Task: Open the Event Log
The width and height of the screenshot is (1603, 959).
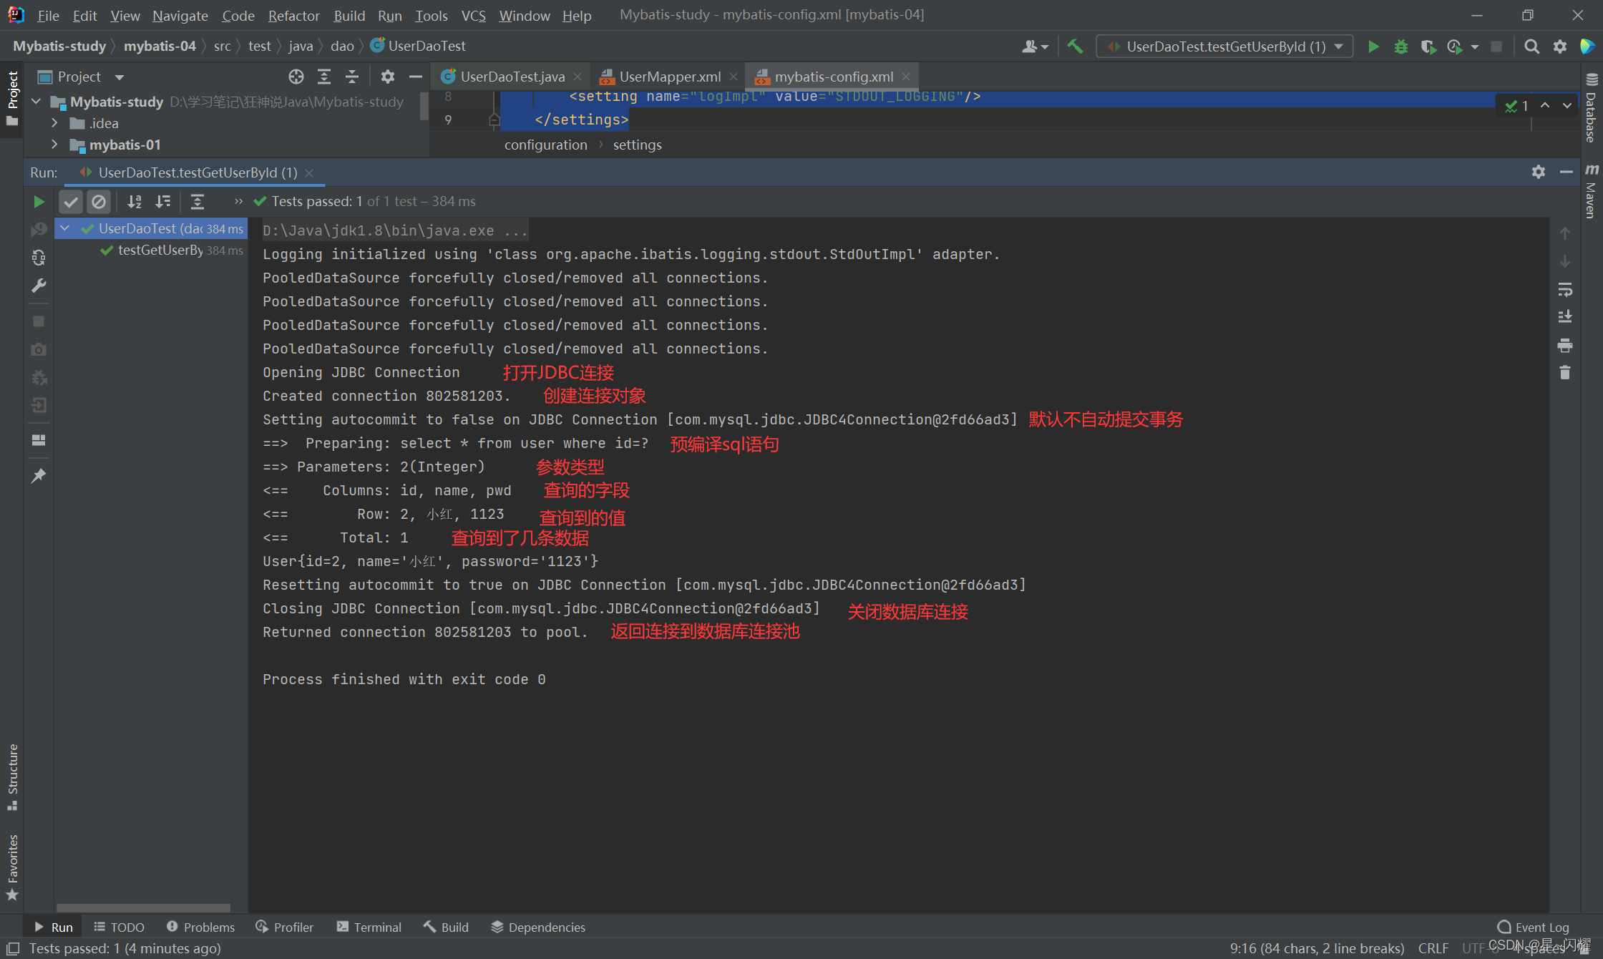Action: pos(1533,927)
